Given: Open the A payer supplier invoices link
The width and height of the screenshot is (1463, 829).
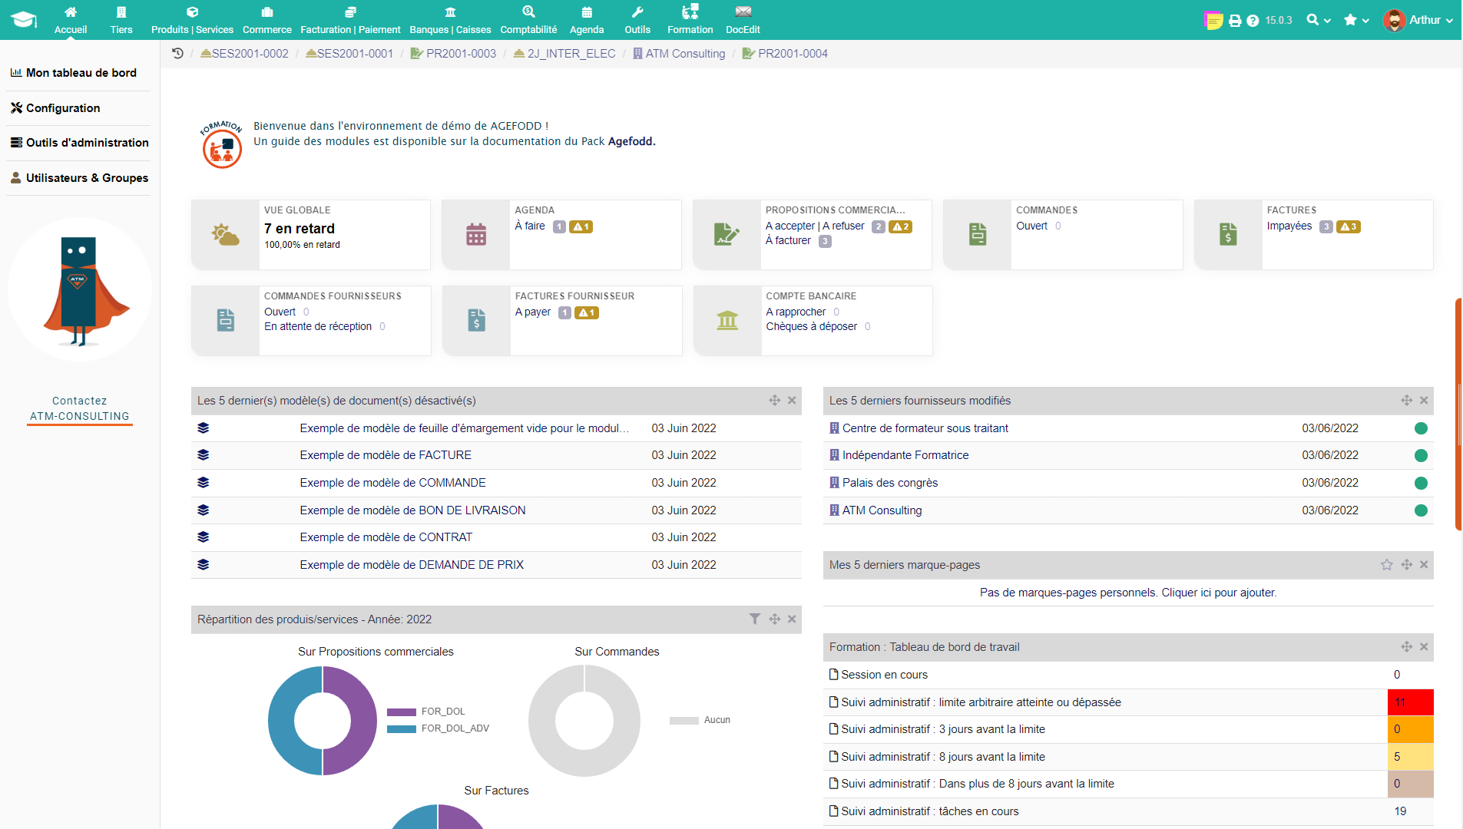Looking at the screenshot, I should 533,312.
